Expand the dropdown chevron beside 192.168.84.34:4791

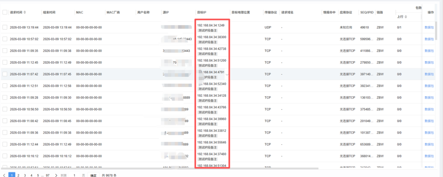point(227,74)
